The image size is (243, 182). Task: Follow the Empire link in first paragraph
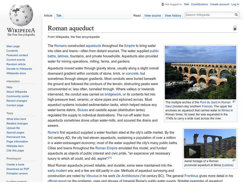point(130,46)
